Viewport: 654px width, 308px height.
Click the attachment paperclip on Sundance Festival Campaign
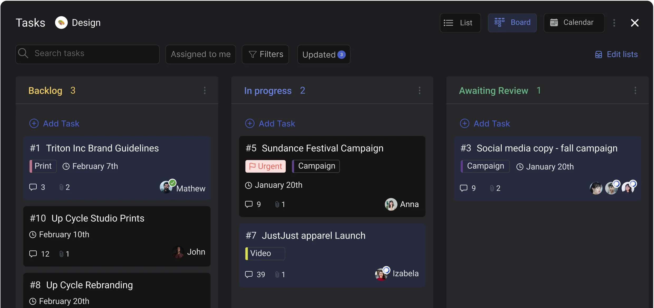click(277, 204)
